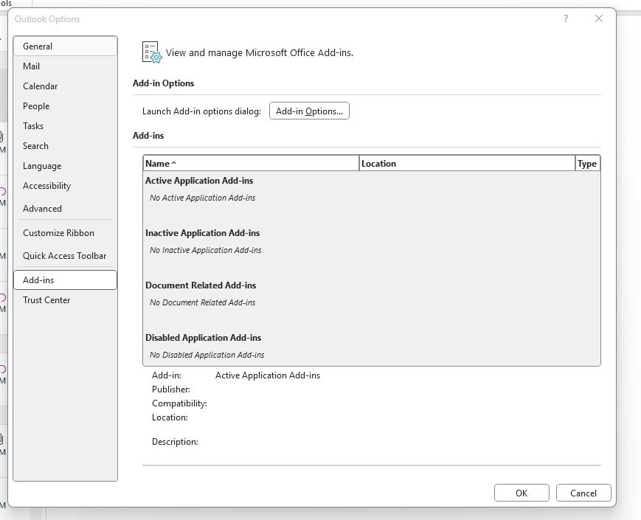The height and width of the screenshot is (520, 641).
Task: Sort add-ins by Name column header
Action: coord(251,164)
